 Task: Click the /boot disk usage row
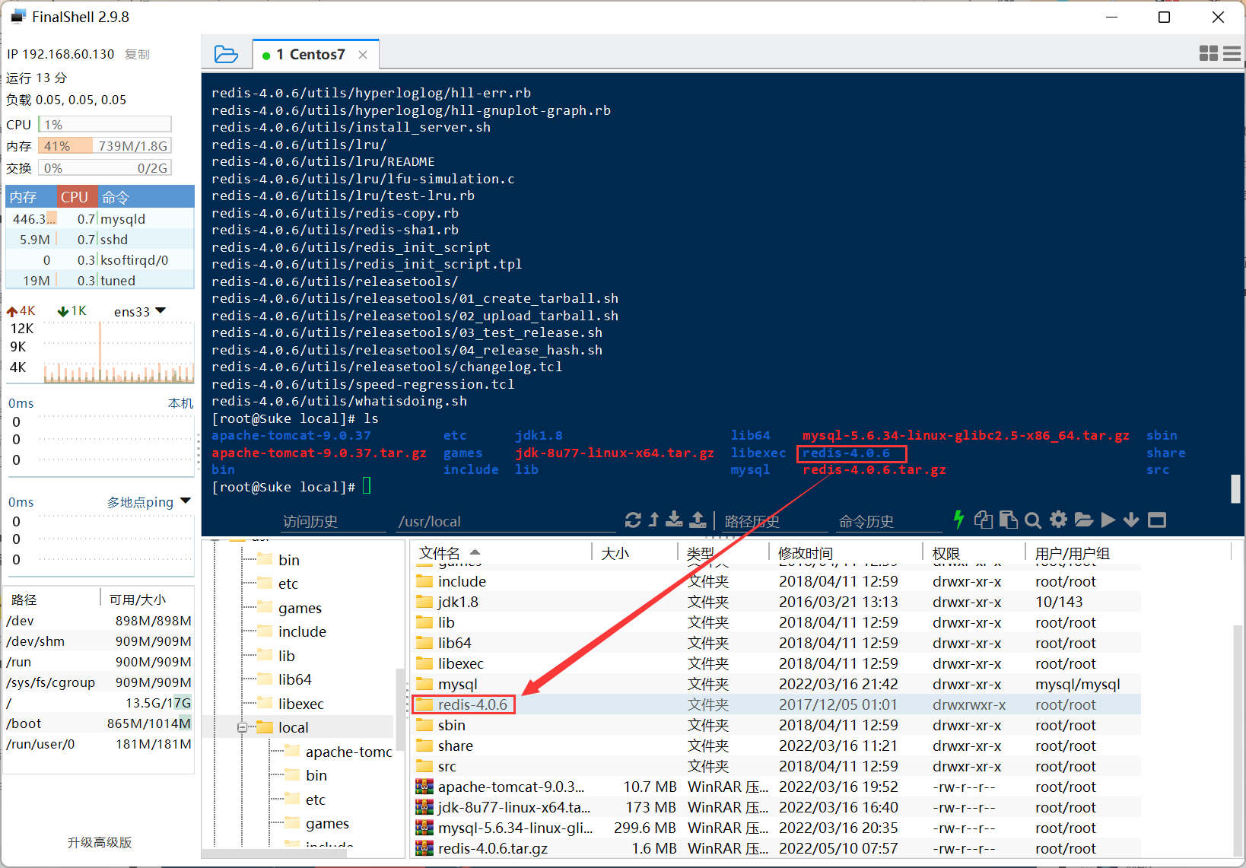[x=99, y=723]
